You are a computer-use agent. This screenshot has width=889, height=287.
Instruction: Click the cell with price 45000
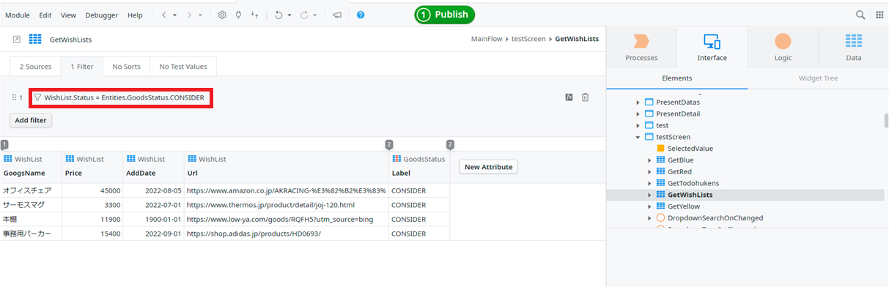point(92,190)
